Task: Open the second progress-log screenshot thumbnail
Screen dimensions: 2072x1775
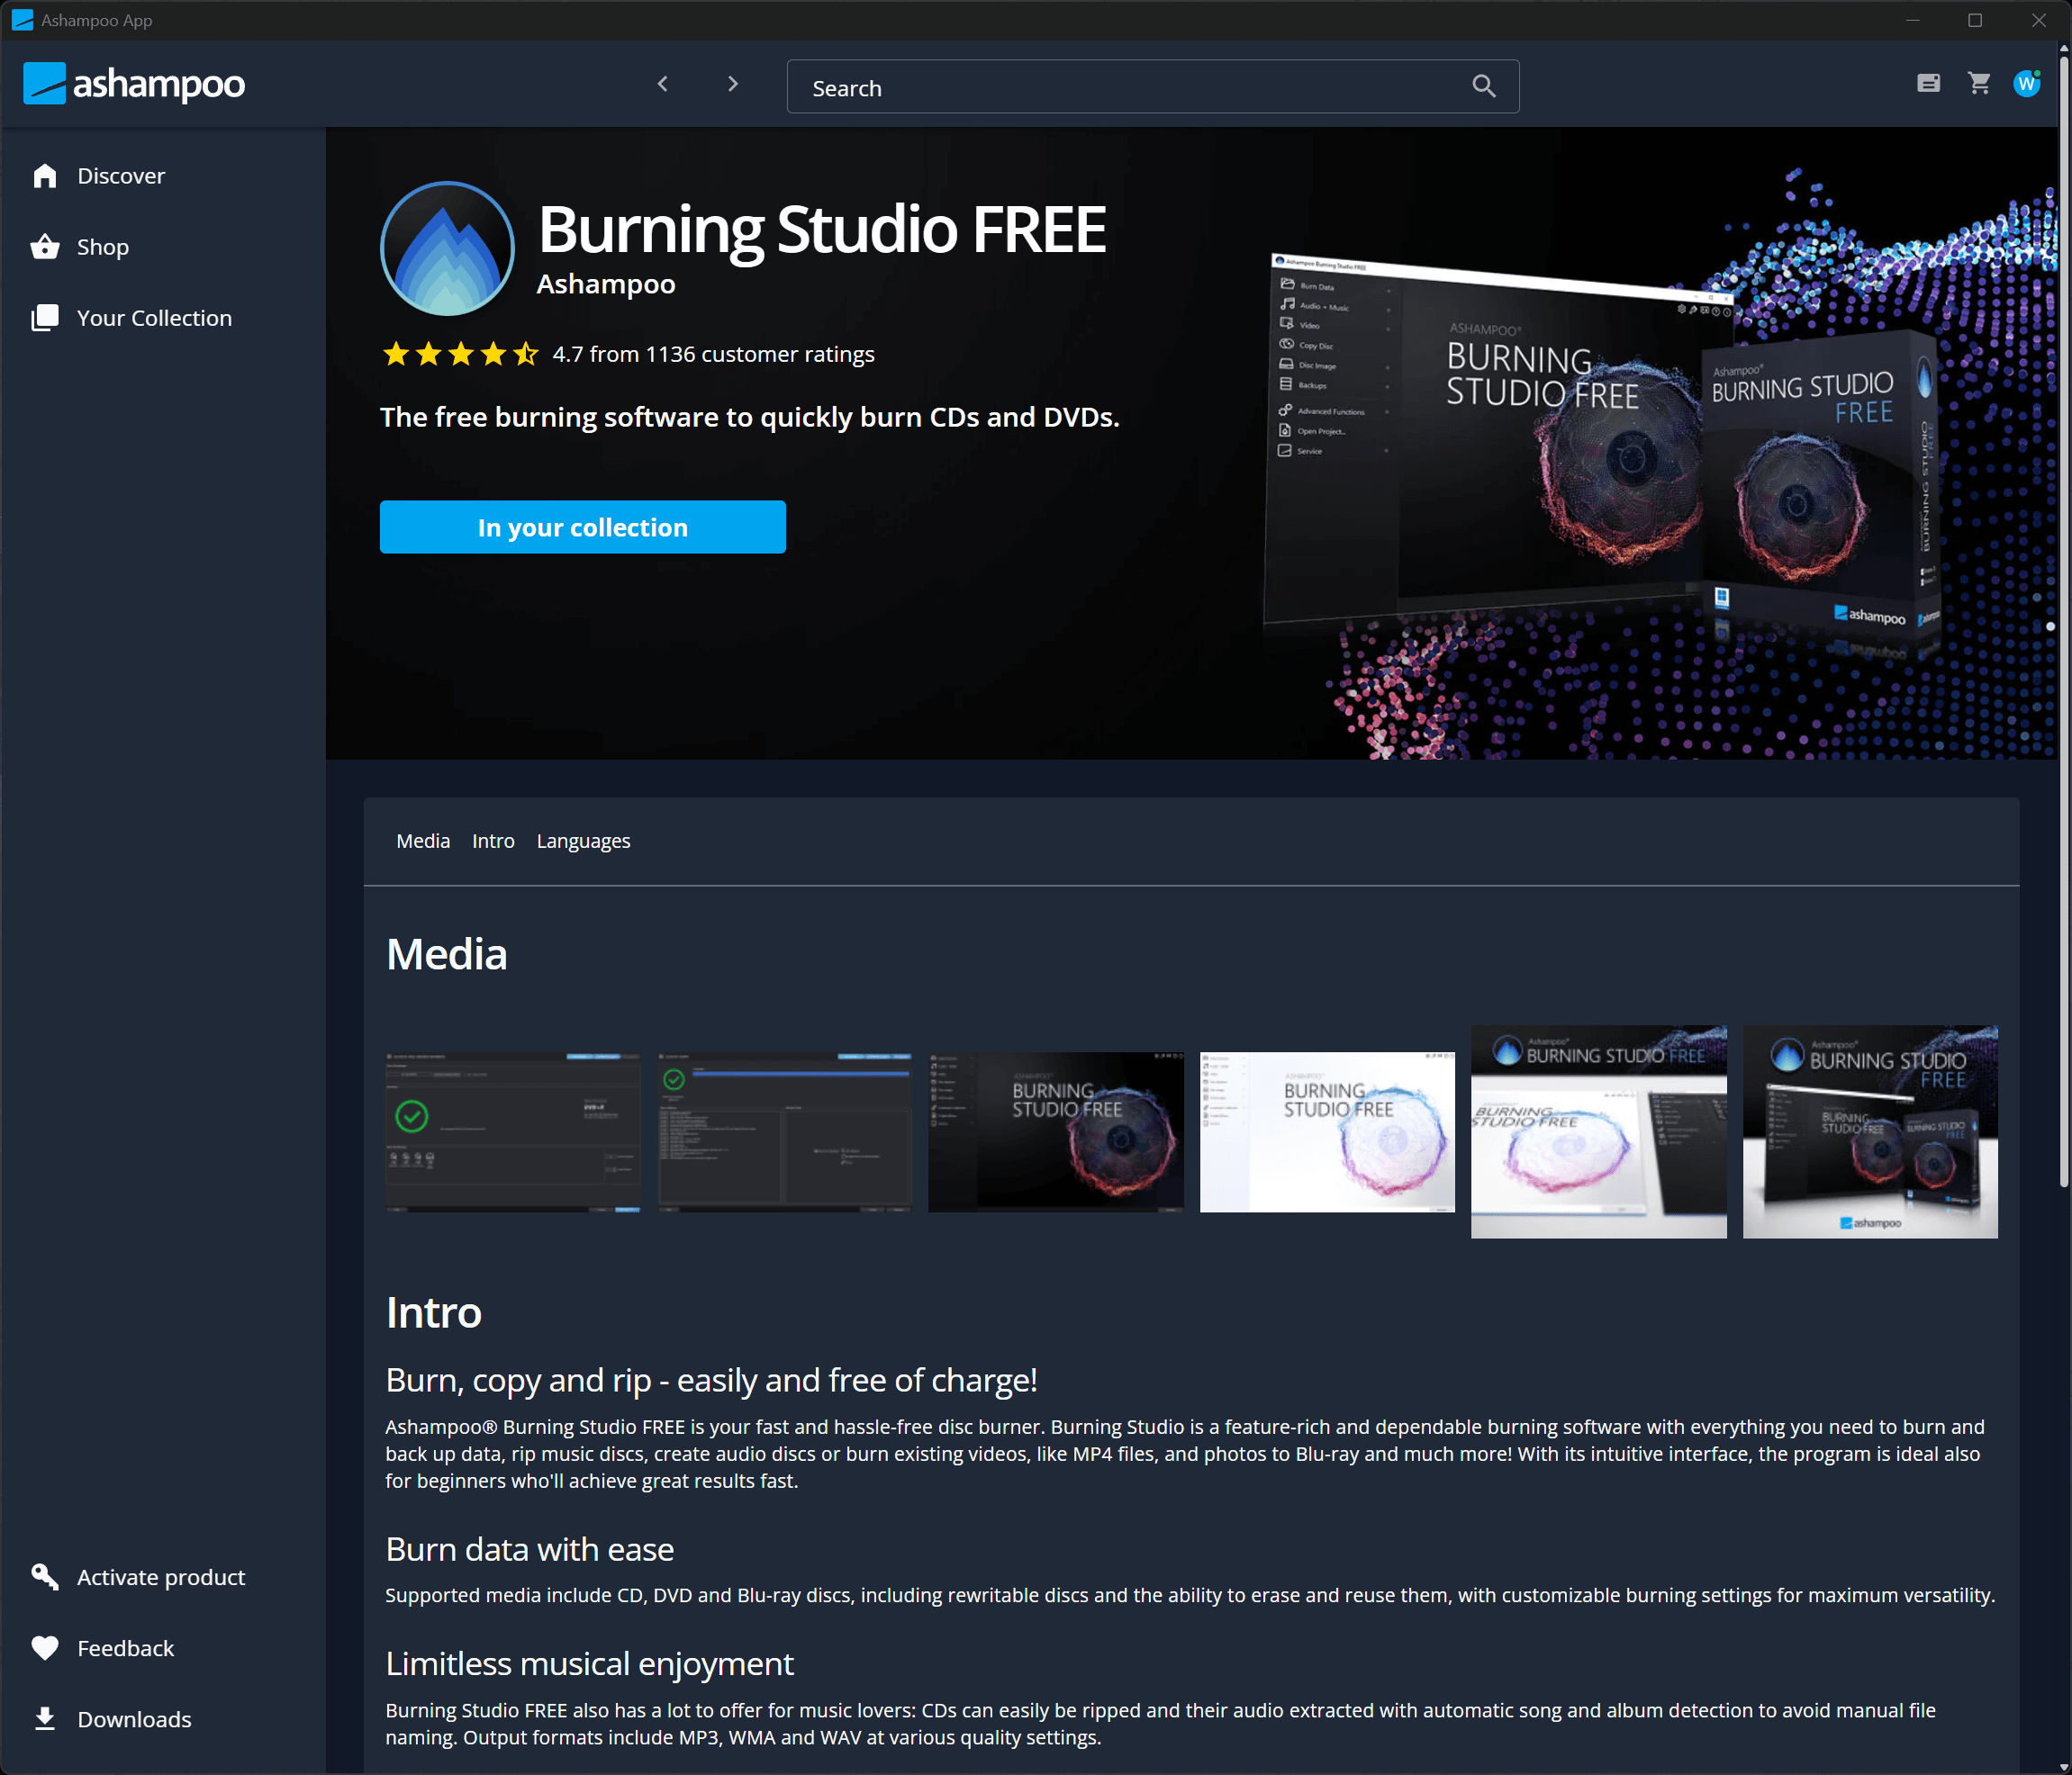Action: 785,1132
